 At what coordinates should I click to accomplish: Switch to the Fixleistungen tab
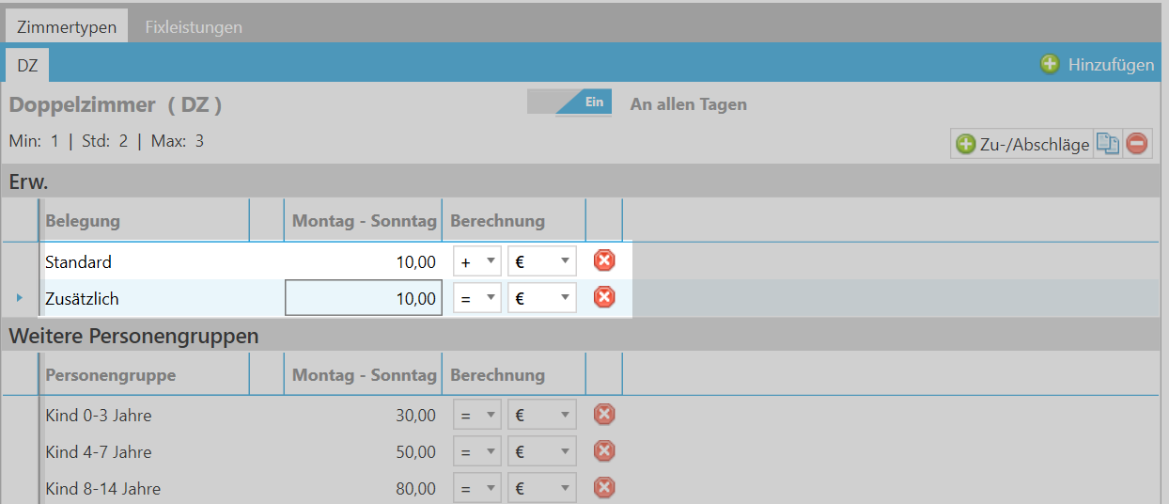click(194, 26)
